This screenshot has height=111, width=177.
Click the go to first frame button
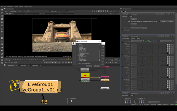pyautogui.click(x=47, y=62)
